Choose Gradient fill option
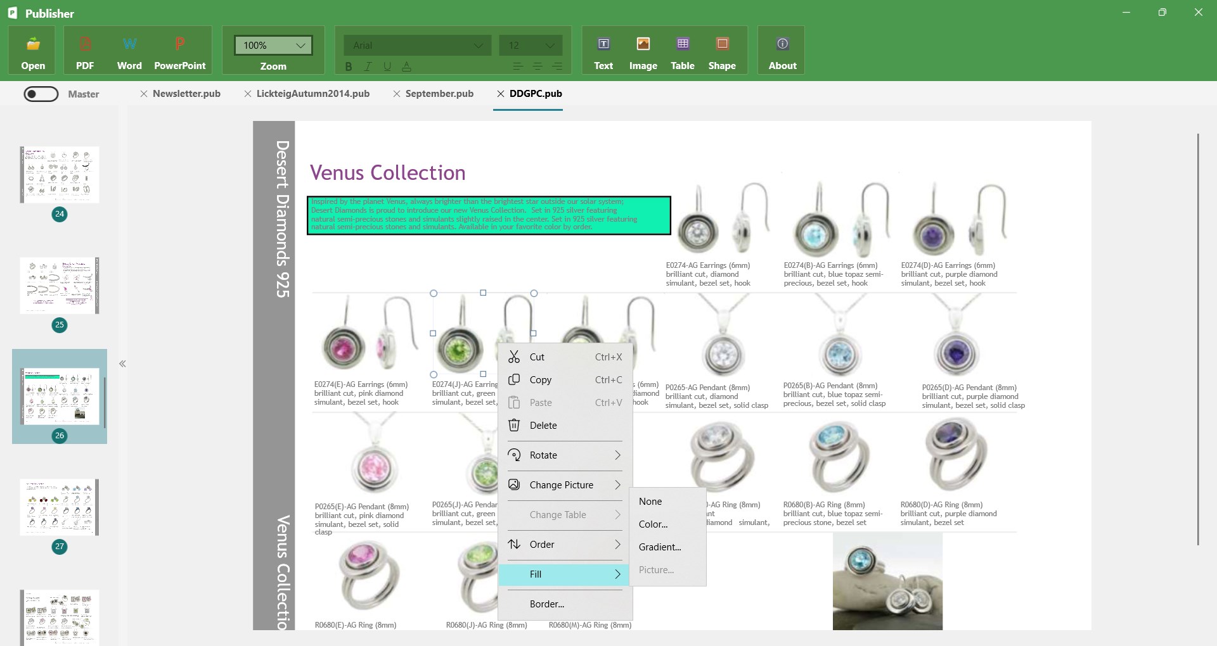 659,547
